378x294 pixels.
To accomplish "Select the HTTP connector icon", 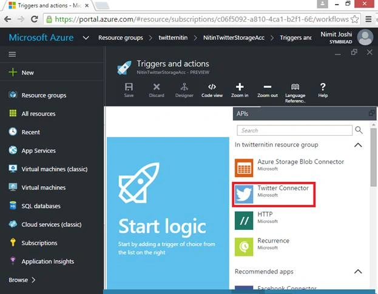I will click(x=244, y=221).
